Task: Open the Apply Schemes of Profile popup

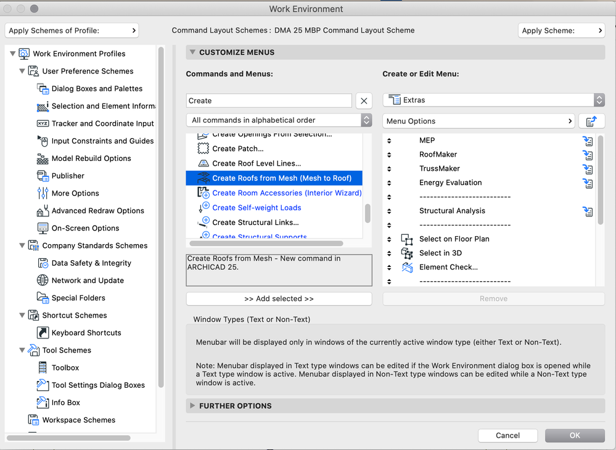Action: [72, 31]
